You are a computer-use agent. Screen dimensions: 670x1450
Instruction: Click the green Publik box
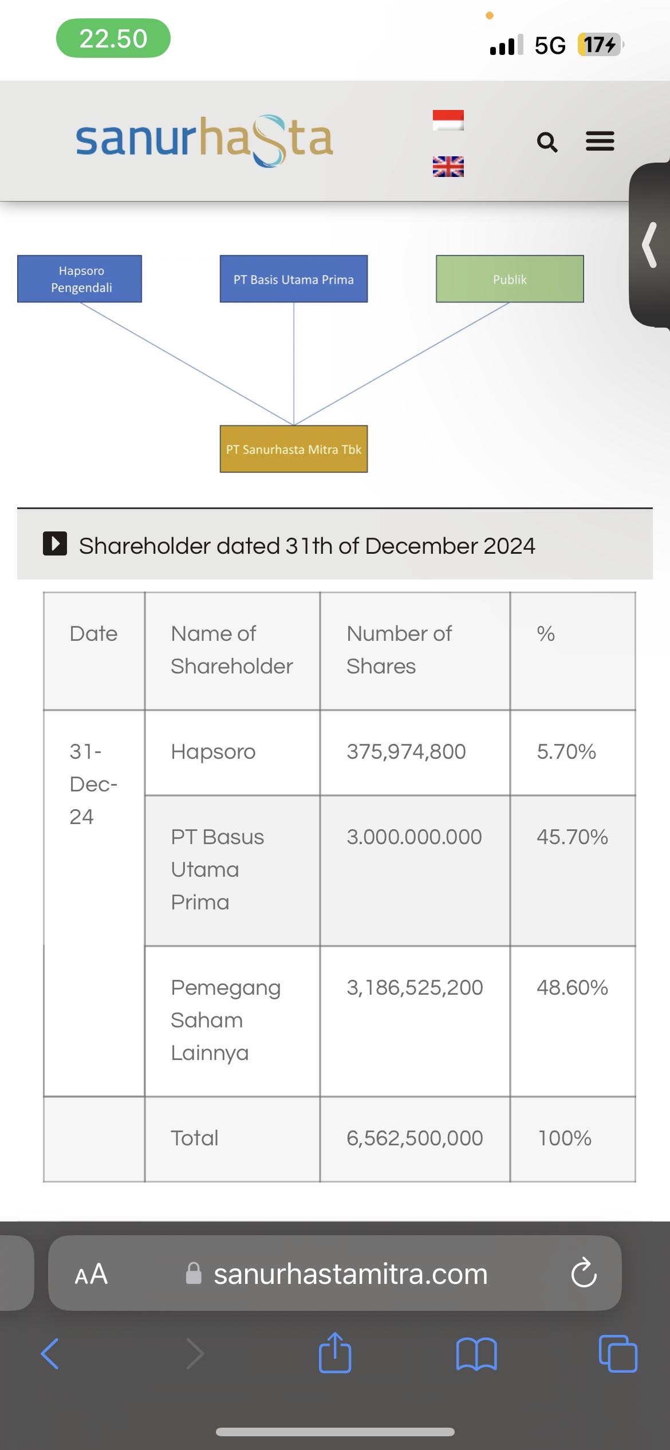tap(510, 279)
